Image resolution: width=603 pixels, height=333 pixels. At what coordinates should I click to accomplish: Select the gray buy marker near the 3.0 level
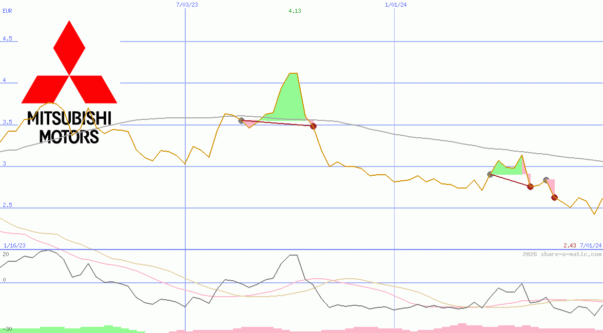click(x=490, y=174)
